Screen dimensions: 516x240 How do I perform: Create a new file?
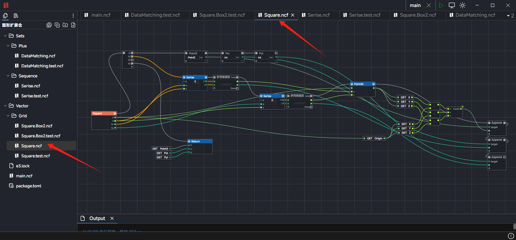click(x=73, y=25)
